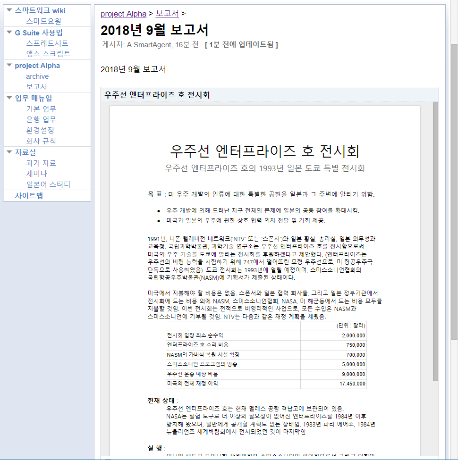Collapse the 업무 매뉴얼 section

click(9, 98)
